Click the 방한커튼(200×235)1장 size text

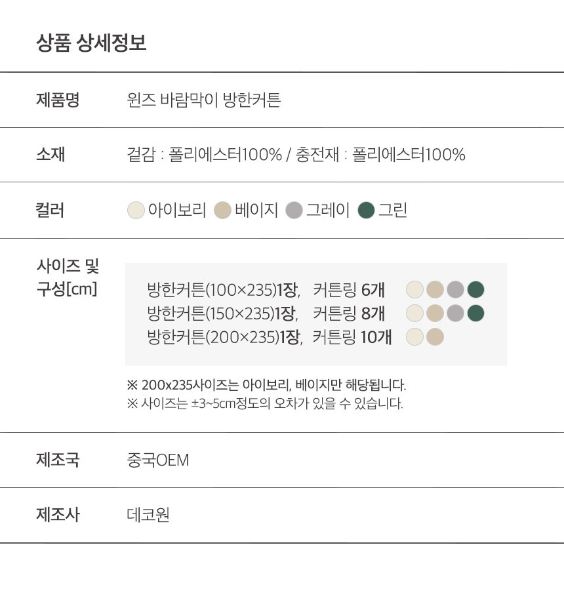tap(224, 337)
